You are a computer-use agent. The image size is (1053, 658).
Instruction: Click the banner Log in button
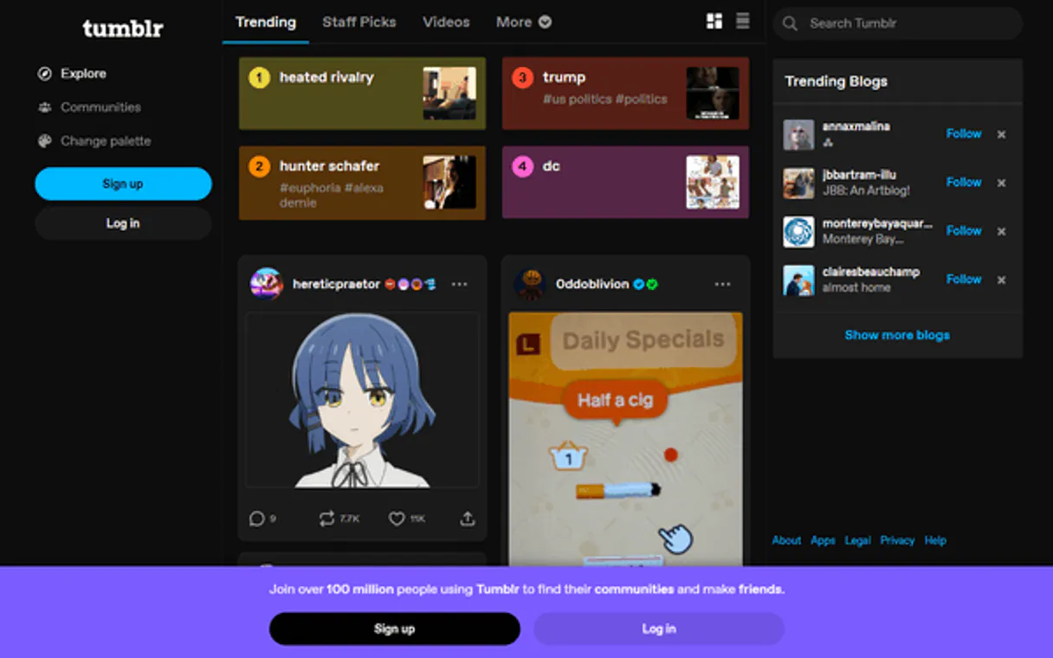pos(659,629)
